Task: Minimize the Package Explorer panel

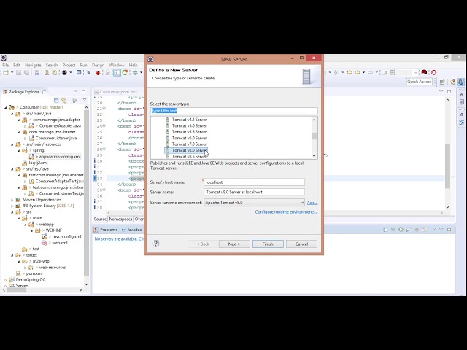Action: point(75,91)
